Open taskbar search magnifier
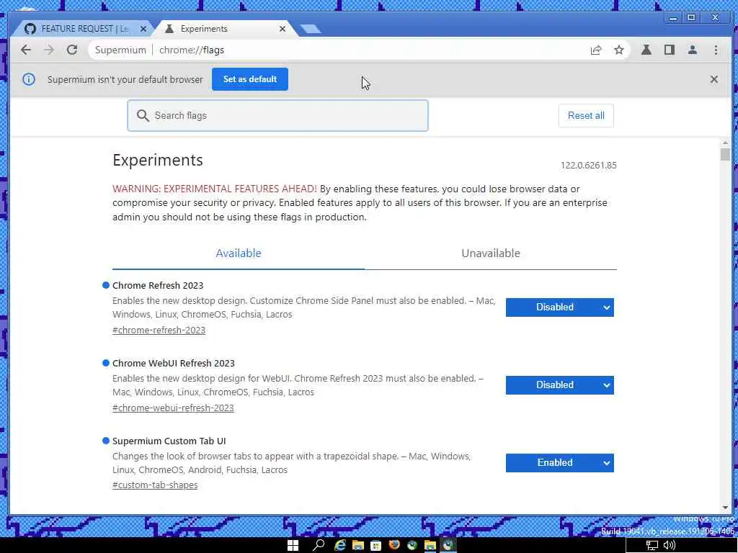This screenshot has height=553, width=738. [x=319, y=546]
